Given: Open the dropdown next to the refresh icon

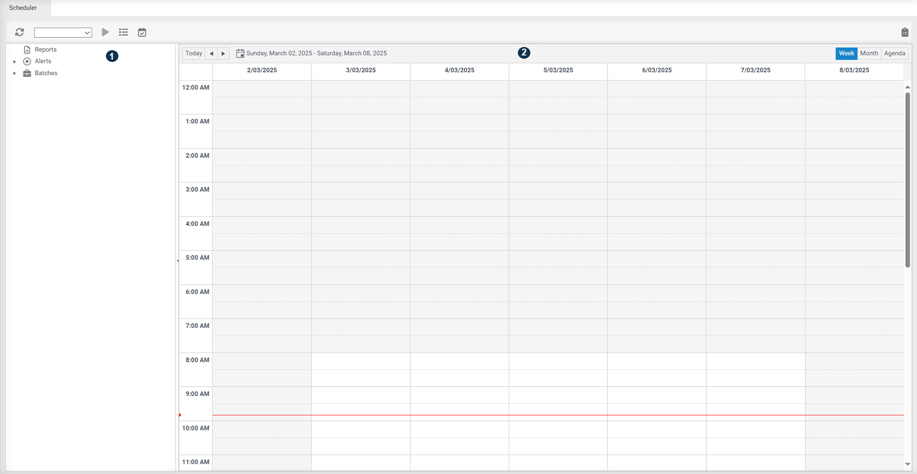Looking at the screenshot, I should [87, 32].
